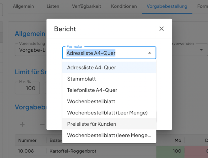Viewport: 208px width, 158px height.
Task: Select the Kartoffel-Roggenbrot table row
Action: click(x=73, y=151)
